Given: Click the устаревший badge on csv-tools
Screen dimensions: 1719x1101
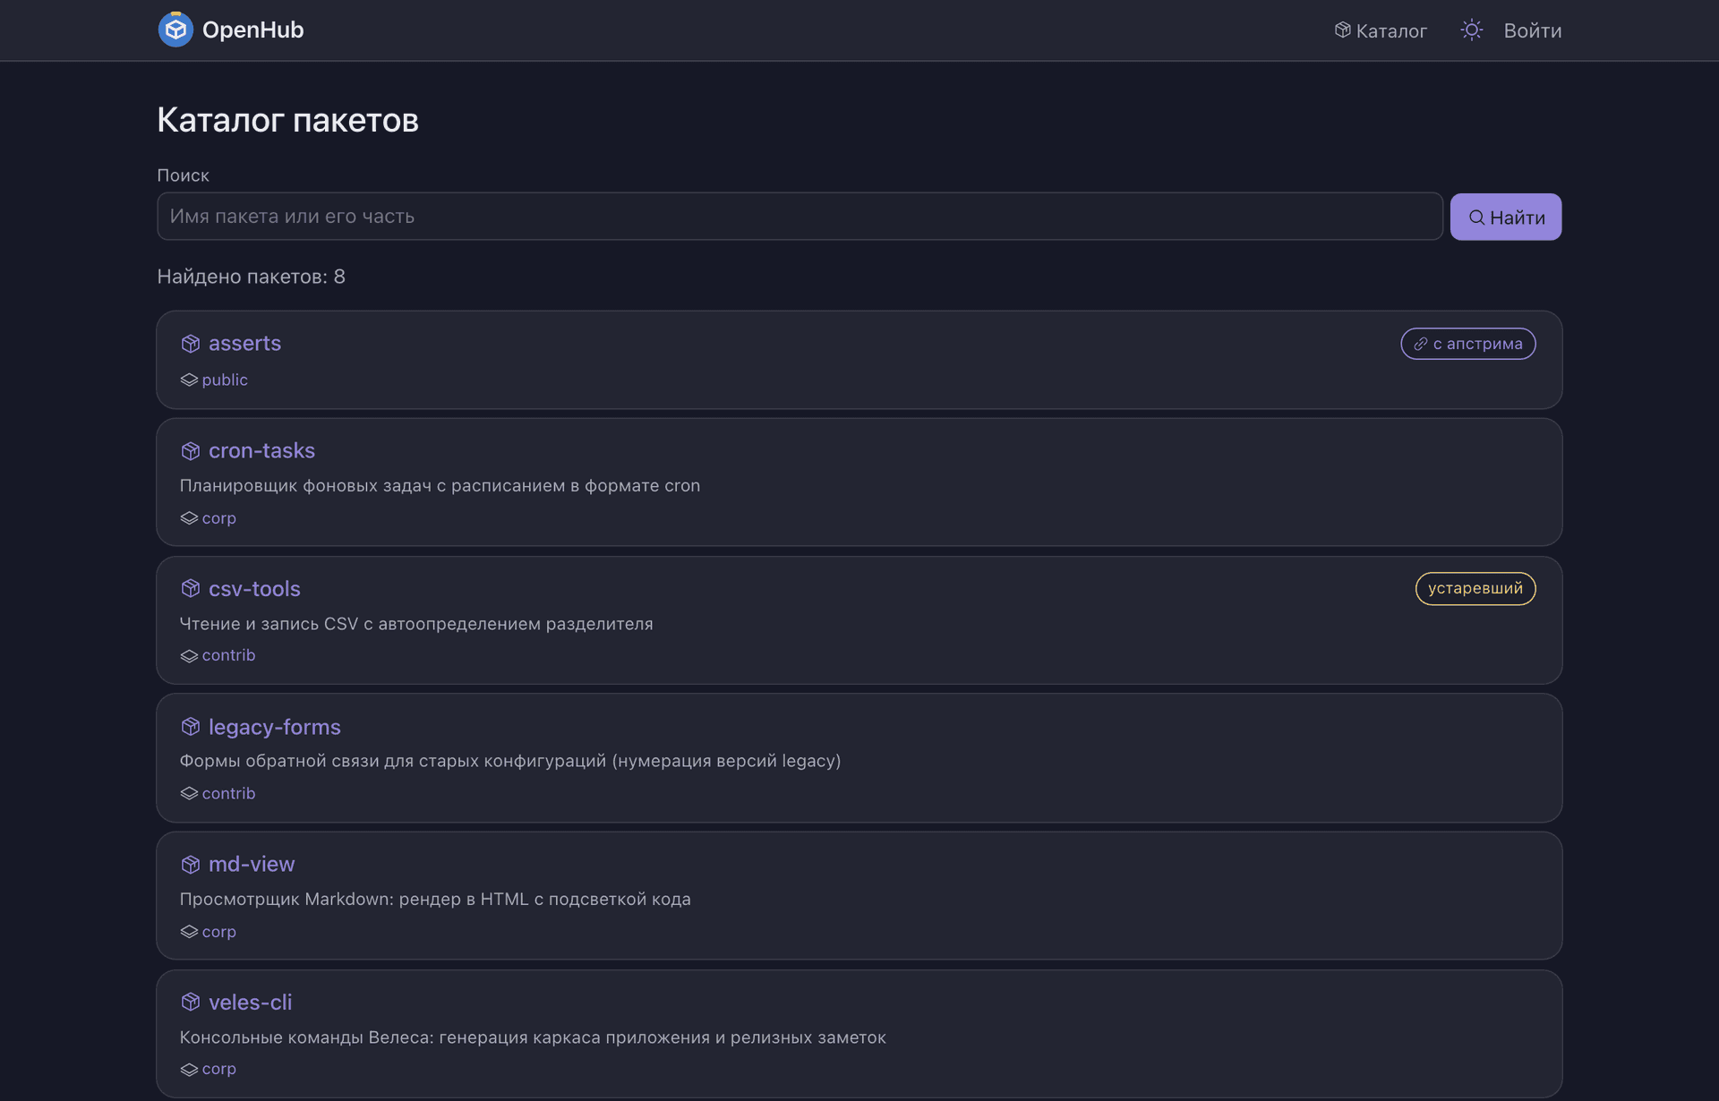Looking at the screenshot, I should click(1475, 588).
